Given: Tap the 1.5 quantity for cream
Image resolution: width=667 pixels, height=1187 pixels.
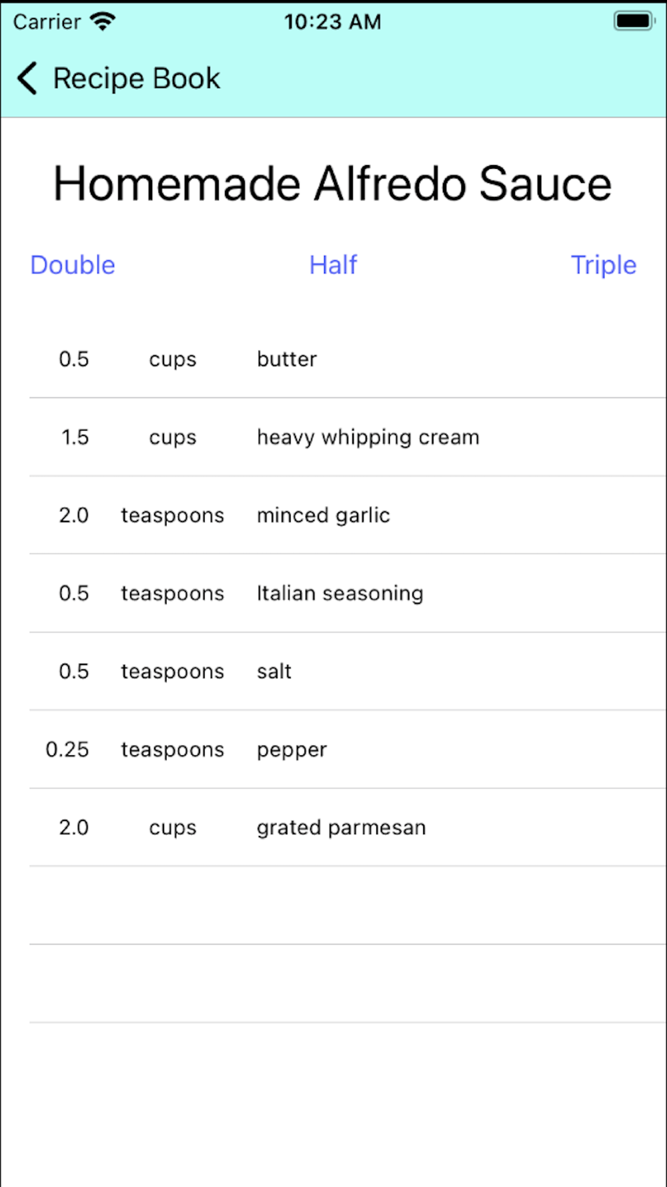Looking at the screenshot, I should pos(75,437).
